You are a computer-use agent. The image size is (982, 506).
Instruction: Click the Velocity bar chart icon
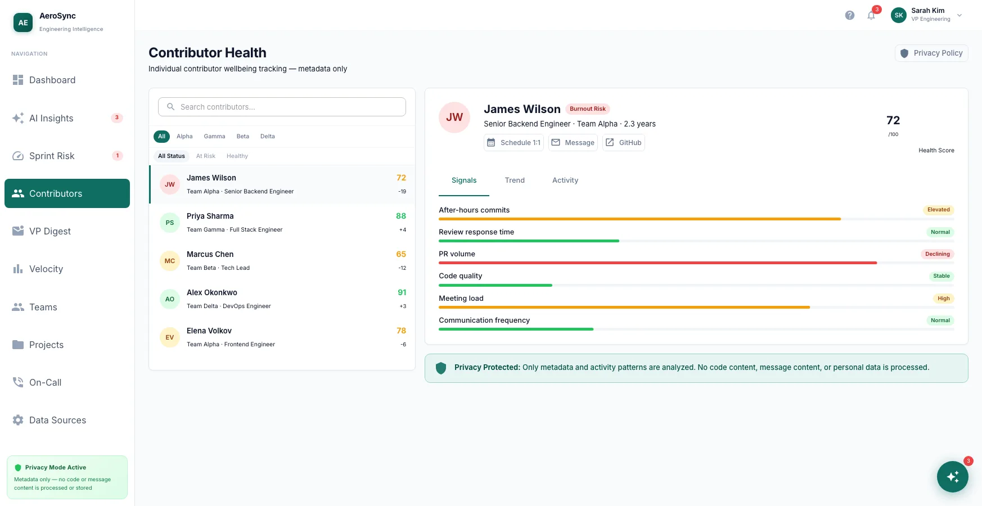pos(18,269)
